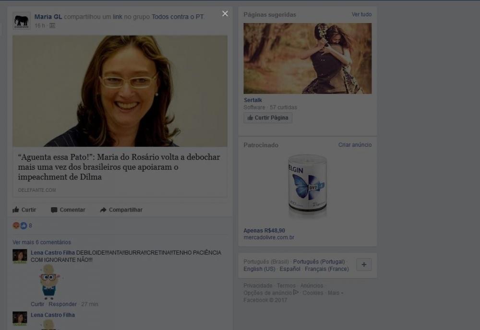480x330 pixels.
Task: Open the reaction emojis count
Action: tap(23, 225)
